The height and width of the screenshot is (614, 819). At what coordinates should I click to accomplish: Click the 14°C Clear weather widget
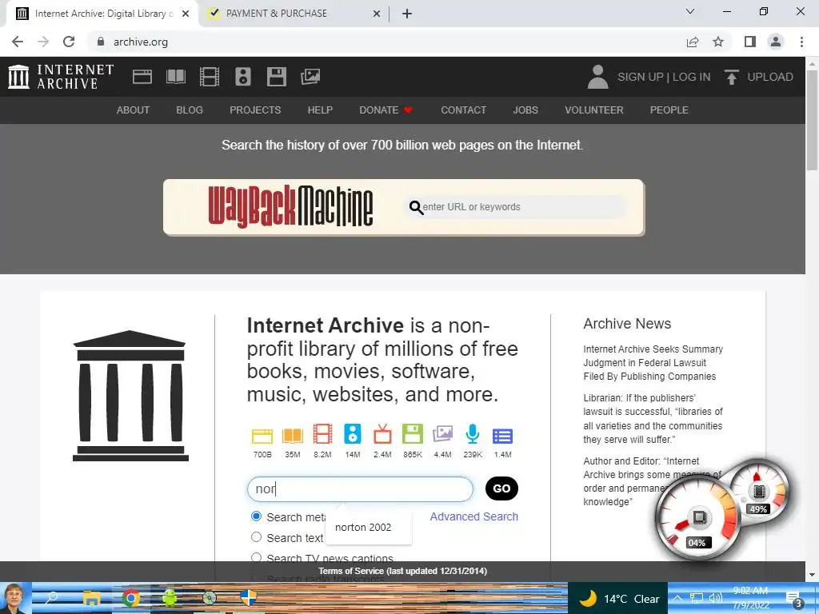click(x=617, y=598)
